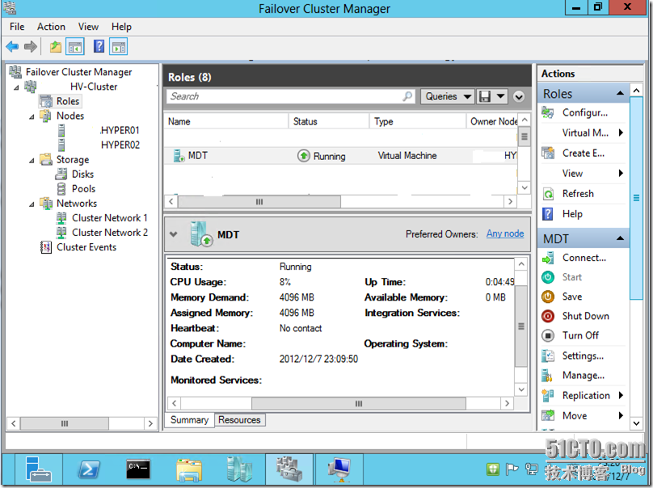Image resolution: width=653 pixels, height=488 pixels.
Task: Open the Move submenu
Action: 583,415
